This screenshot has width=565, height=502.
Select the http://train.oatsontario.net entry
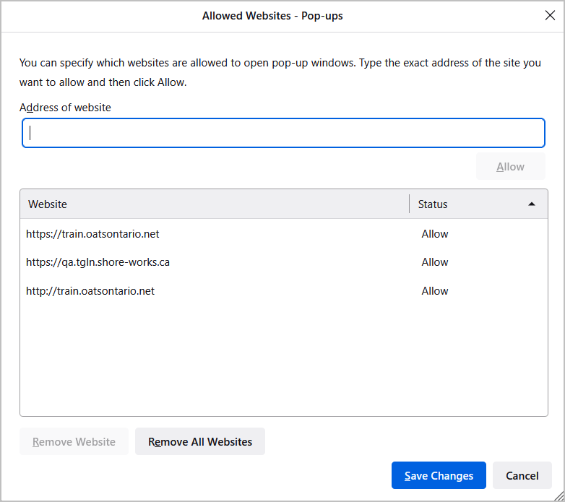[90, 291]
